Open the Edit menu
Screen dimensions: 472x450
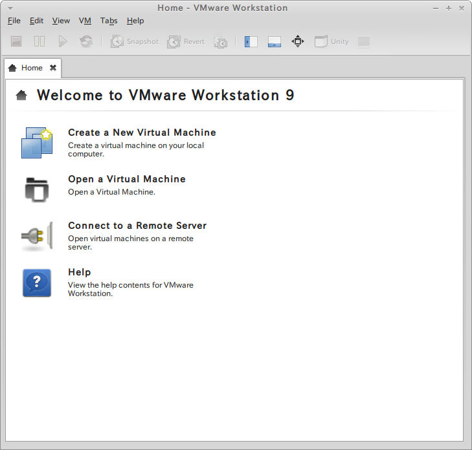tap(36, 21)
